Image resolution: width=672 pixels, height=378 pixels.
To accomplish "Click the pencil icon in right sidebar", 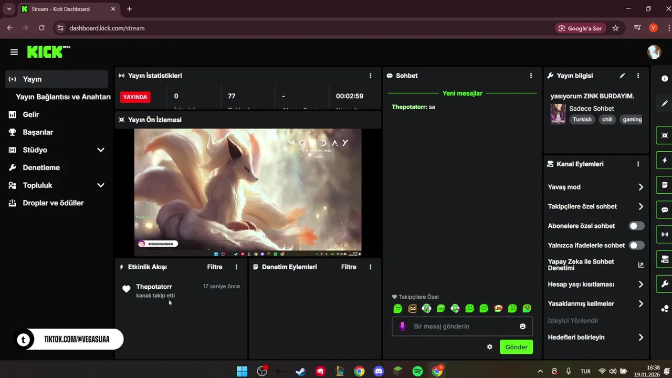I will coord(665,103).
